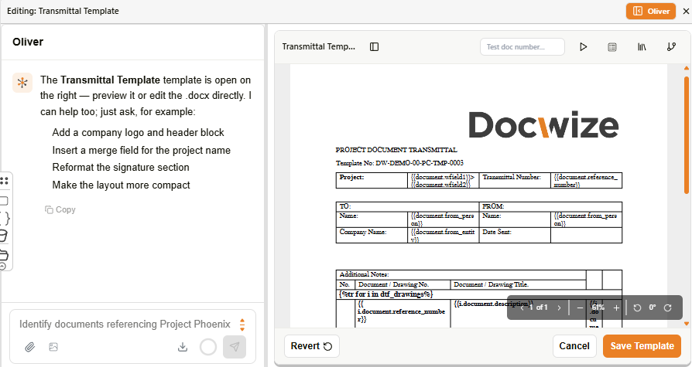Click the 'Additional Notes:' row in the preview
This screenshot has width=692, height=367.
click(461, 274)
